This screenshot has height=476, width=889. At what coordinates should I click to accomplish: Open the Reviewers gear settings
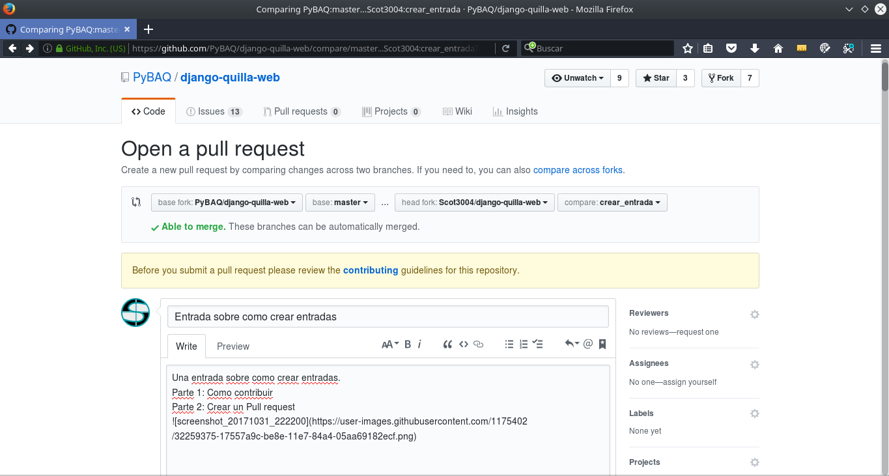[754, 315]
